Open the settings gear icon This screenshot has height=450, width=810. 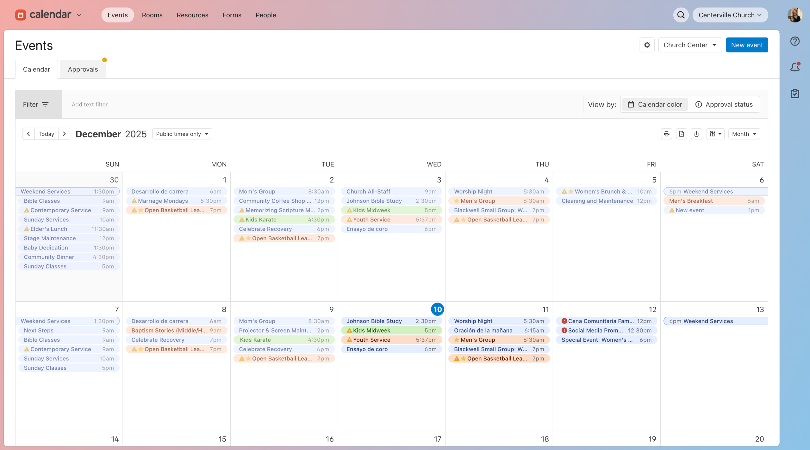pos(647,45)
